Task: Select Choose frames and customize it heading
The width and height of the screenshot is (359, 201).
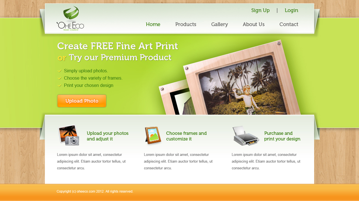Action: click(187, 136)
